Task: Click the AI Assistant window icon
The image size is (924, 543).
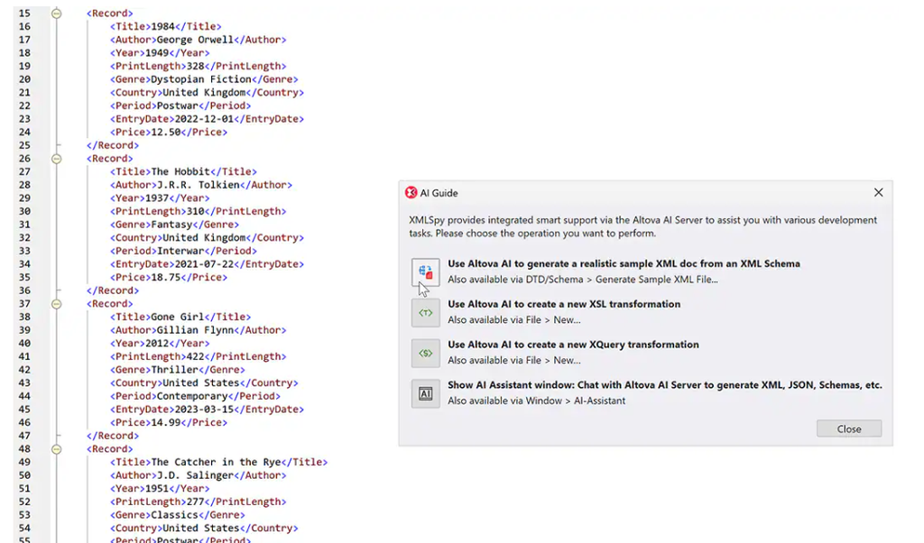Action: pos(426,393)
